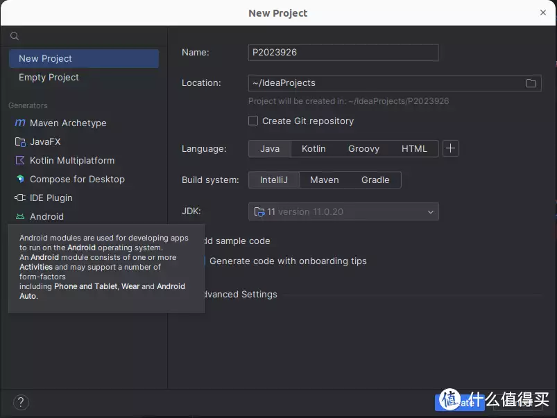Select New Project in the sidebar
The image size is (557, 418).
coord(84,59)
